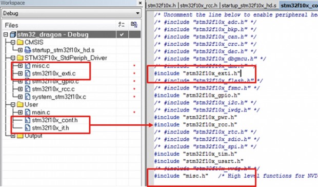This screenshot has width=318, height=187.
Task: Switch to the startup_stm32f10x_hd.s editor tab
Action: [249, 6]
